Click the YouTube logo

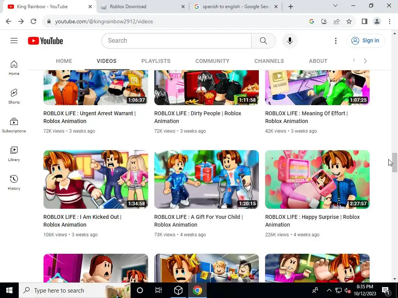pos(45,41)
